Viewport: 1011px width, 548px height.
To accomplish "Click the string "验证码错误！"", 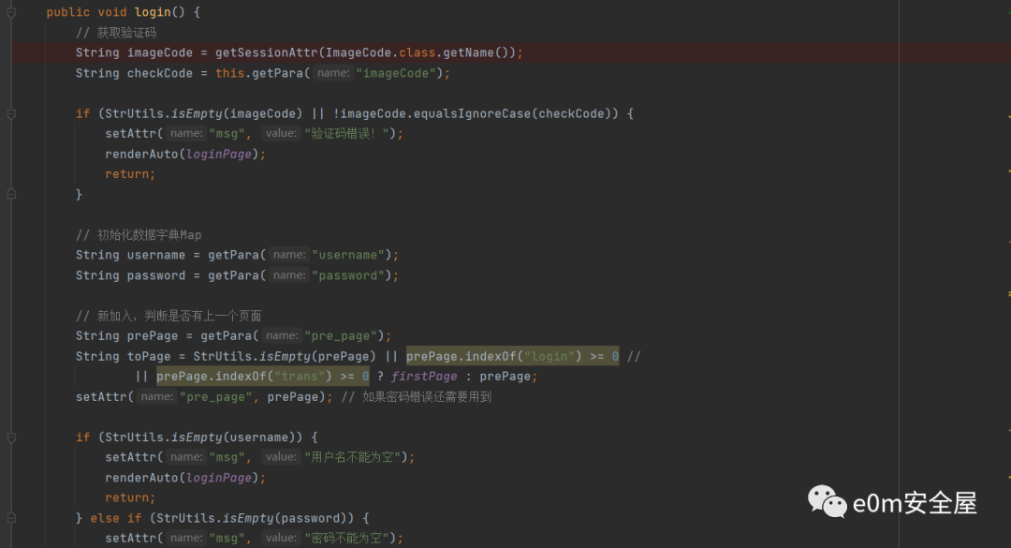I will click(x=347, y=134).
